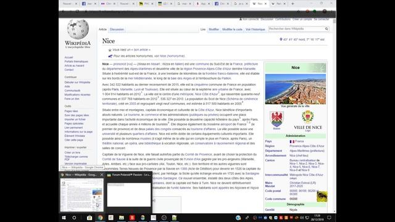Select the Modifier tab
This screenshot has width=395, height=222.
click(x=214, y=30)
